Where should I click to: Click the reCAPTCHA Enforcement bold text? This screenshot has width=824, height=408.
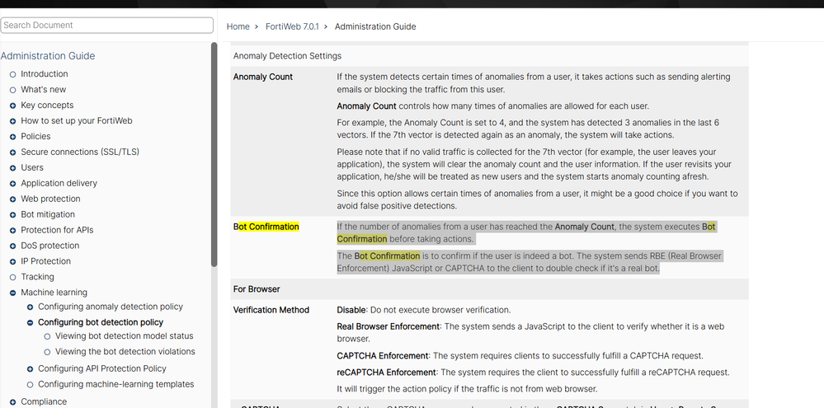pyautogui.click(x=386, y=373)
